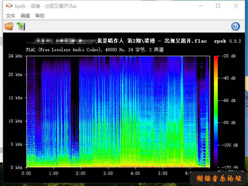Maximize the Spek window
248x186 pixels.
218,6
